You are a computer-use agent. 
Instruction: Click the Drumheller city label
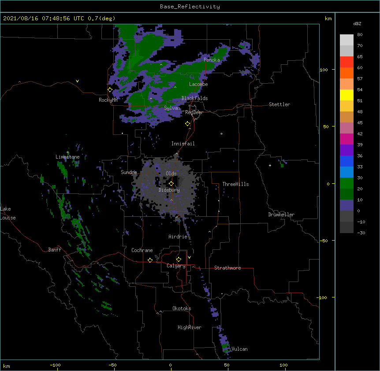[x=281, y=215]
